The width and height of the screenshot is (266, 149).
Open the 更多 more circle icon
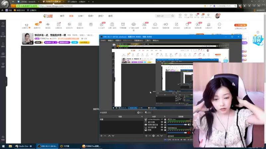219,24
